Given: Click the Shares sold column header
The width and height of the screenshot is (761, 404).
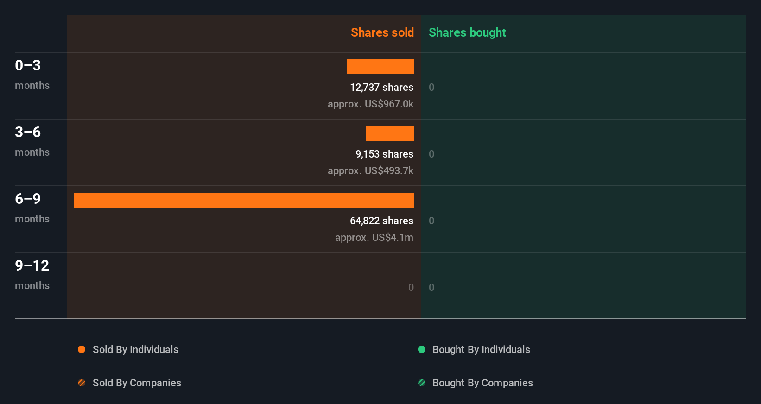Looking at the screenshot, I should 382,32.
